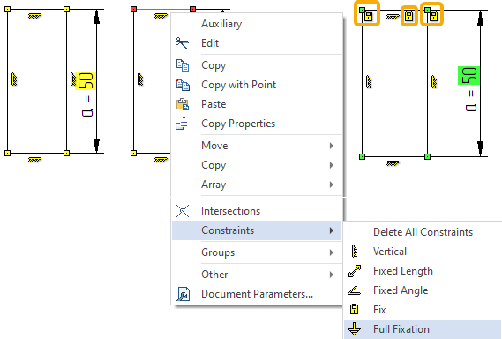The width and height of the screenshot is (502, 339).
Task: Click horizontal constraint symbol atop left sketch
Action: click(x=34, y=16)
